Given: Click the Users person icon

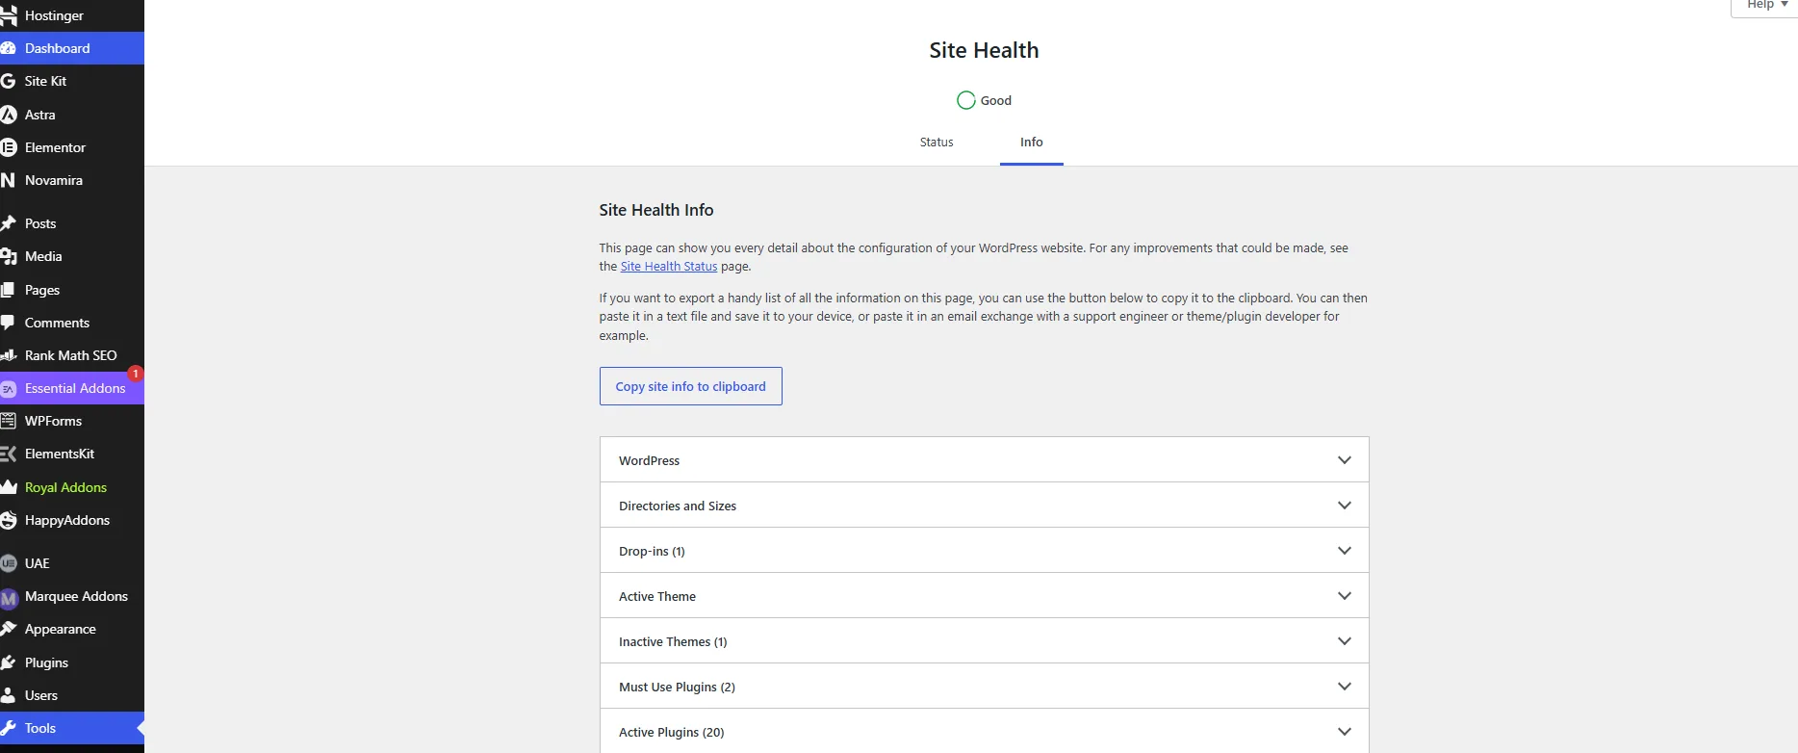Looking at the screenshot, I should pos(9,695).
